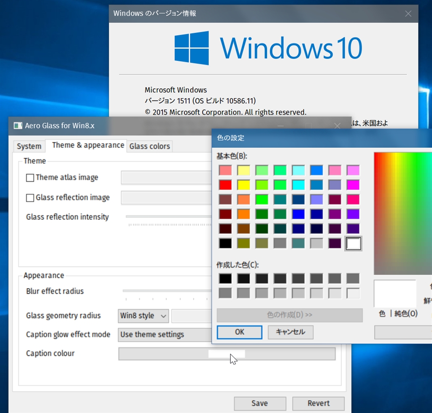The width and height of the screenshot is (432, 413).
Task: Select the cyan basic color swatch
Action: pyautogui.click(x=298, y=185)
